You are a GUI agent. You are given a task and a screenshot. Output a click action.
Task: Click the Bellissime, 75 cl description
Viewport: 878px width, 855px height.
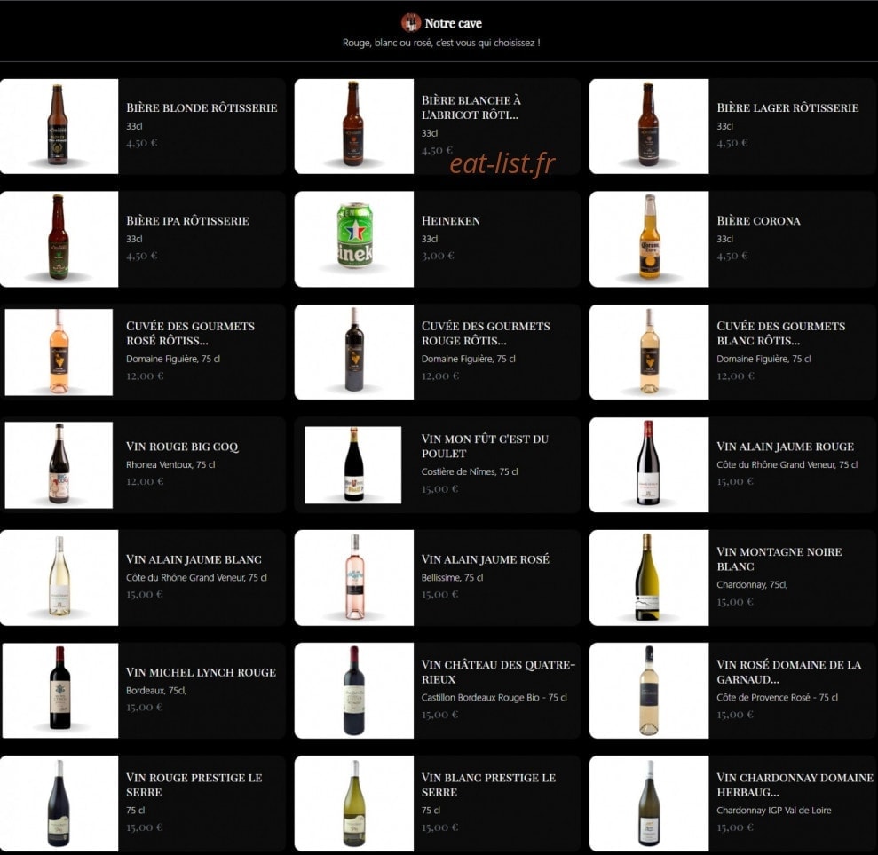pos(452,577)
